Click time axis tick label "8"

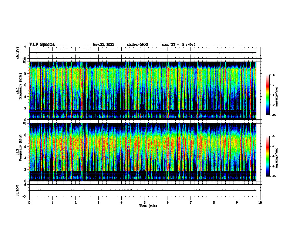(214, 203)
